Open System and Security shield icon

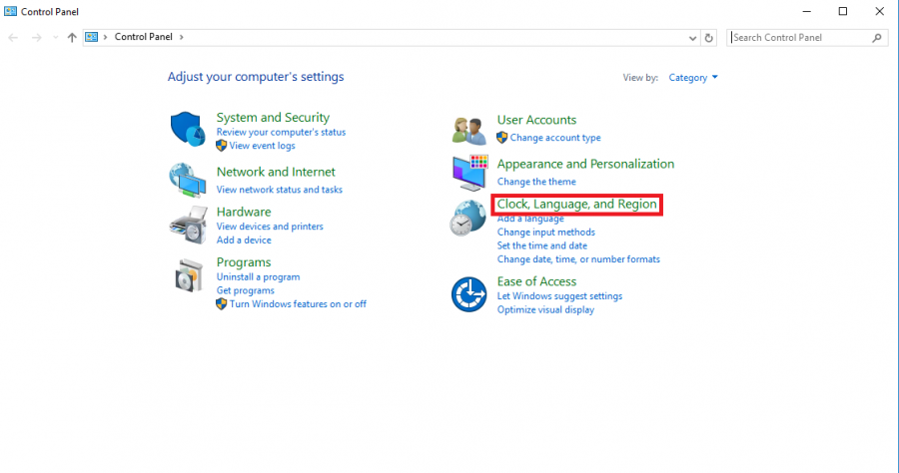(188, 129)
